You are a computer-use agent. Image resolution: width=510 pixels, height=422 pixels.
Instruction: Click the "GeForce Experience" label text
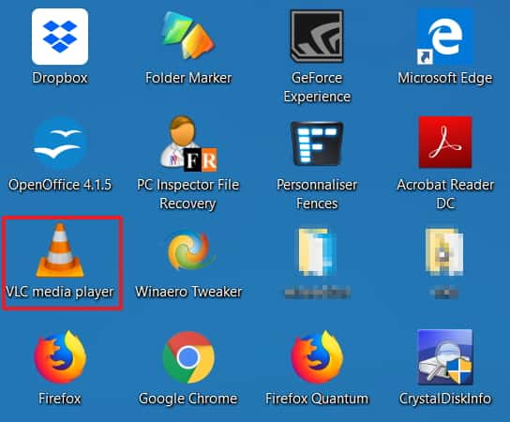click(x=317, y=87)
